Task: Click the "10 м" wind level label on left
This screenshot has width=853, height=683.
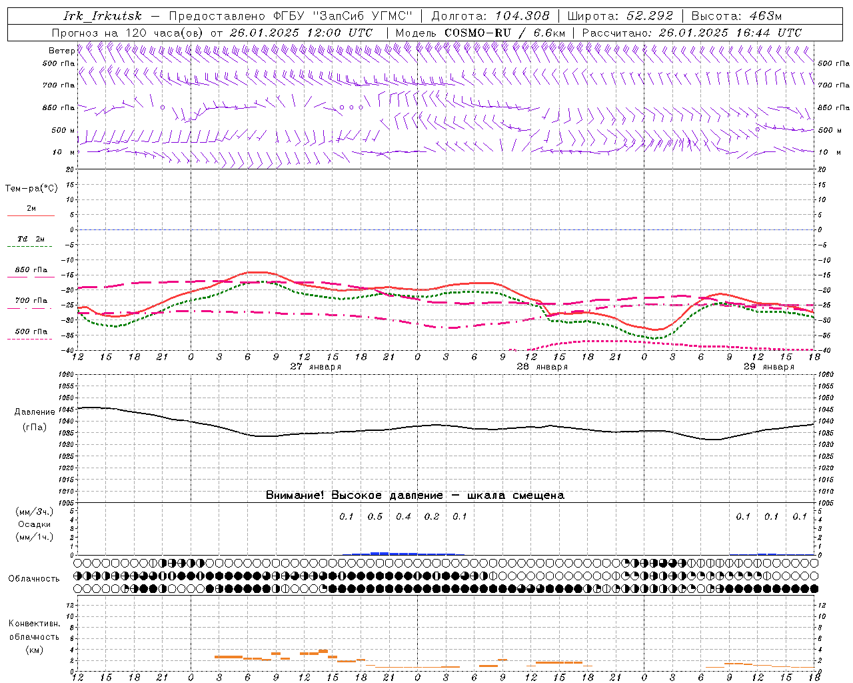Action: click(63, 152)
